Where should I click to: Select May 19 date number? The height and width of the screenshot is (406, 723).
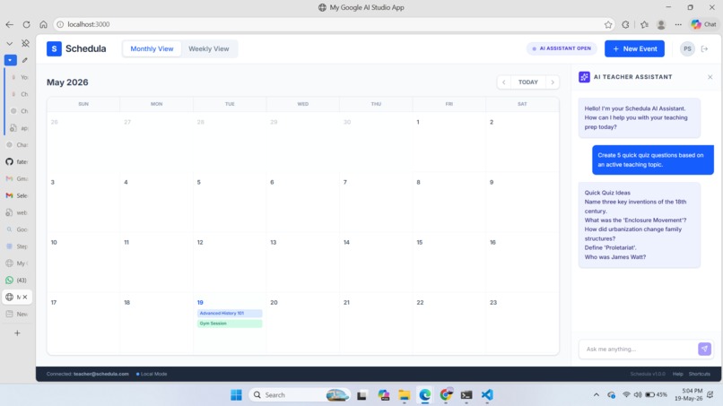point(200,302)
